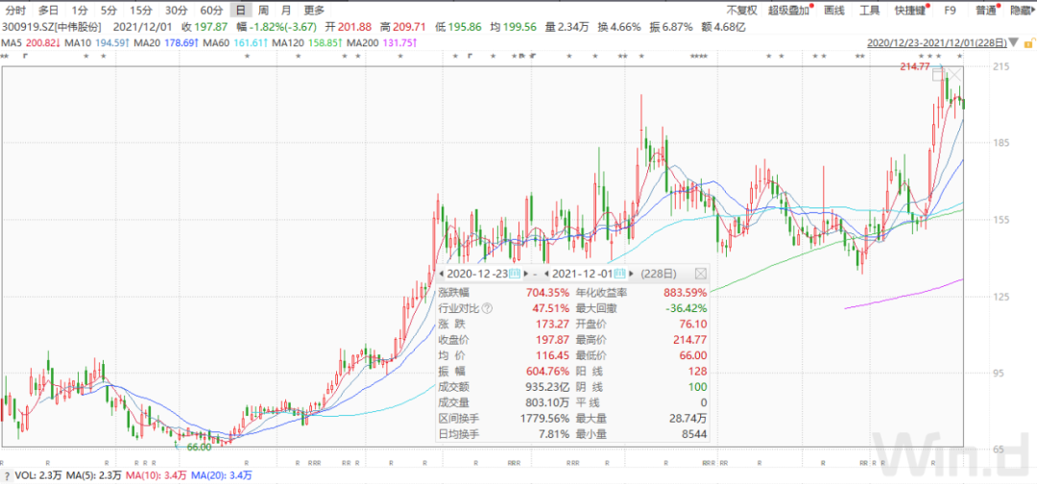1037x484 pixels.
Task: Toggle the 不复权 adjustment setting
Action: (740, 10)
